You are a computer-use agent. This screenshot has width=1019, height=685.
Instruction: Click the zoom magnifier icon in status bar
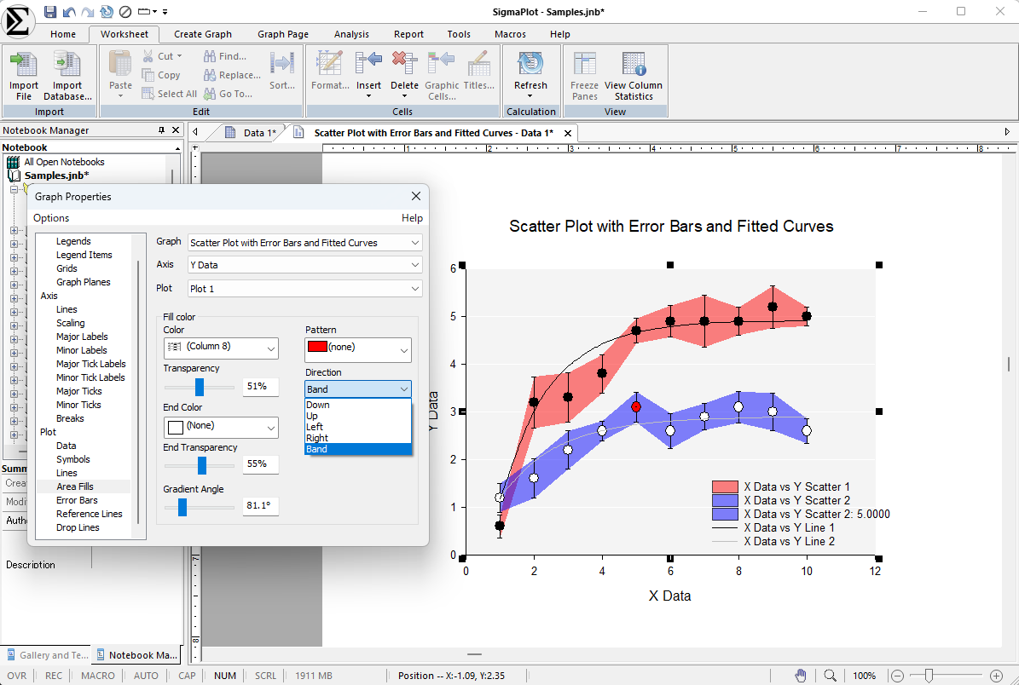[830, 676]
